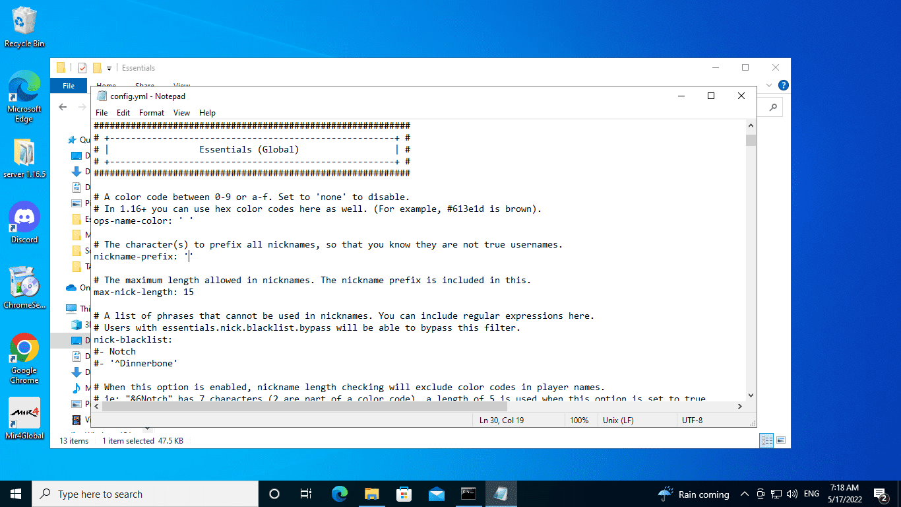Image resolution: width=901 pixels, height=507 pixels.
Task: Expand the Explorer ribbon with the chevron
Action: [769, 85]
